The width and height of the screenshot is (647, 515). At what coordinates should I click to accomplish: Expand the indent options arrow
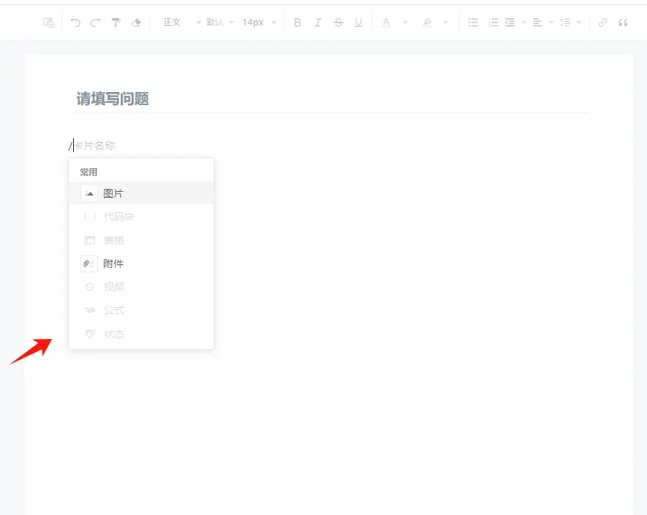pyautogui.click(x=524, y=22)
